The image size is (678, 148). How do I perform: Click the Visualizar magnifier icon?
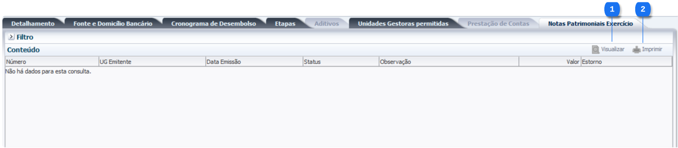click(595, 50)
